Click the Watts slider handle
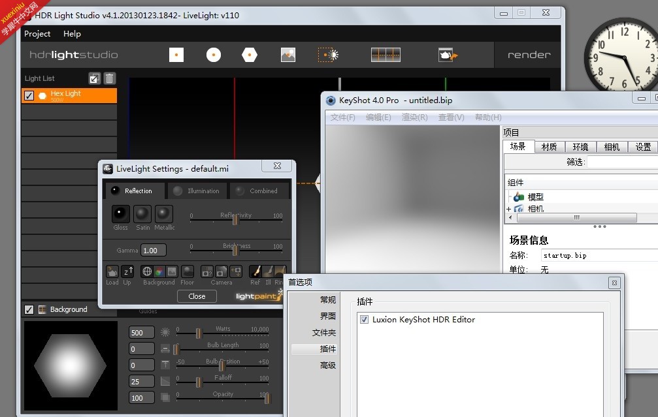Image resolution: width=658 pixels, height=417 pixels. click(x=199, y=333)
